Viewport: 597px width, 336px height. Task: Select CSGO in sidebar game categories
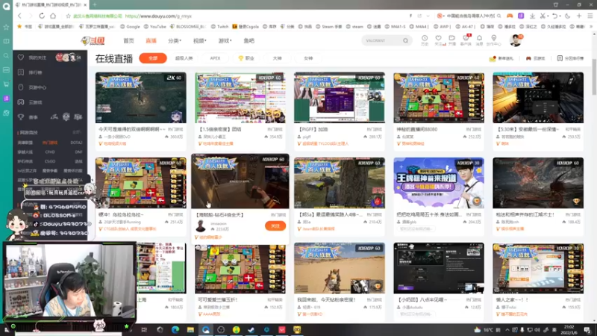tap(50, 161)
